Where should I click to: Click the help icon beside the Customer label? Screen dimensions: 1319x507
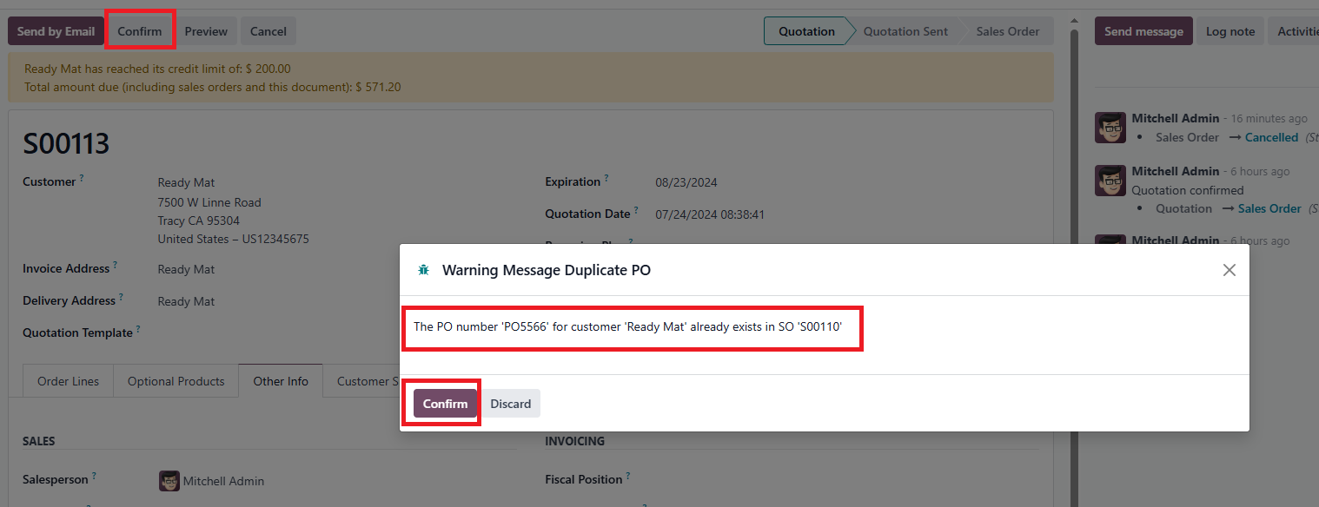82,179
